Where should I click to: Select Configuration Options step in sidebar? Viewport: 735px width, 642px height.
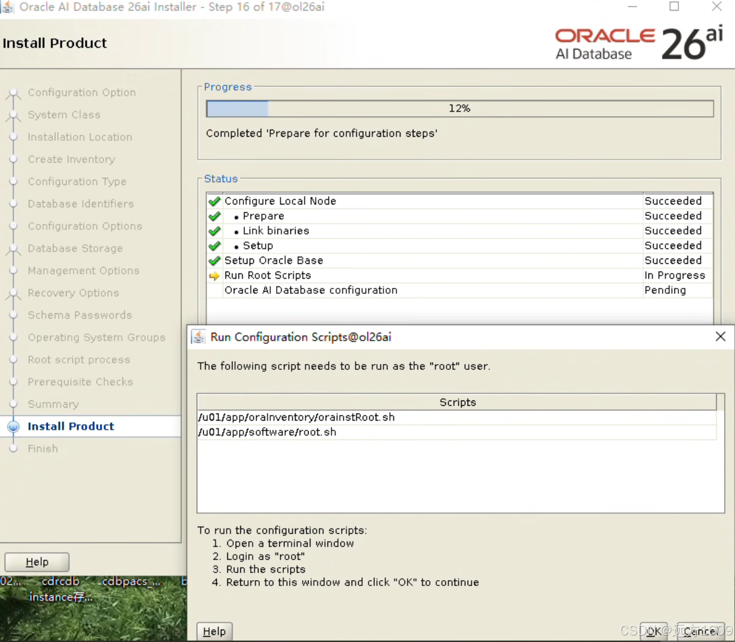(x=85, y=226)
